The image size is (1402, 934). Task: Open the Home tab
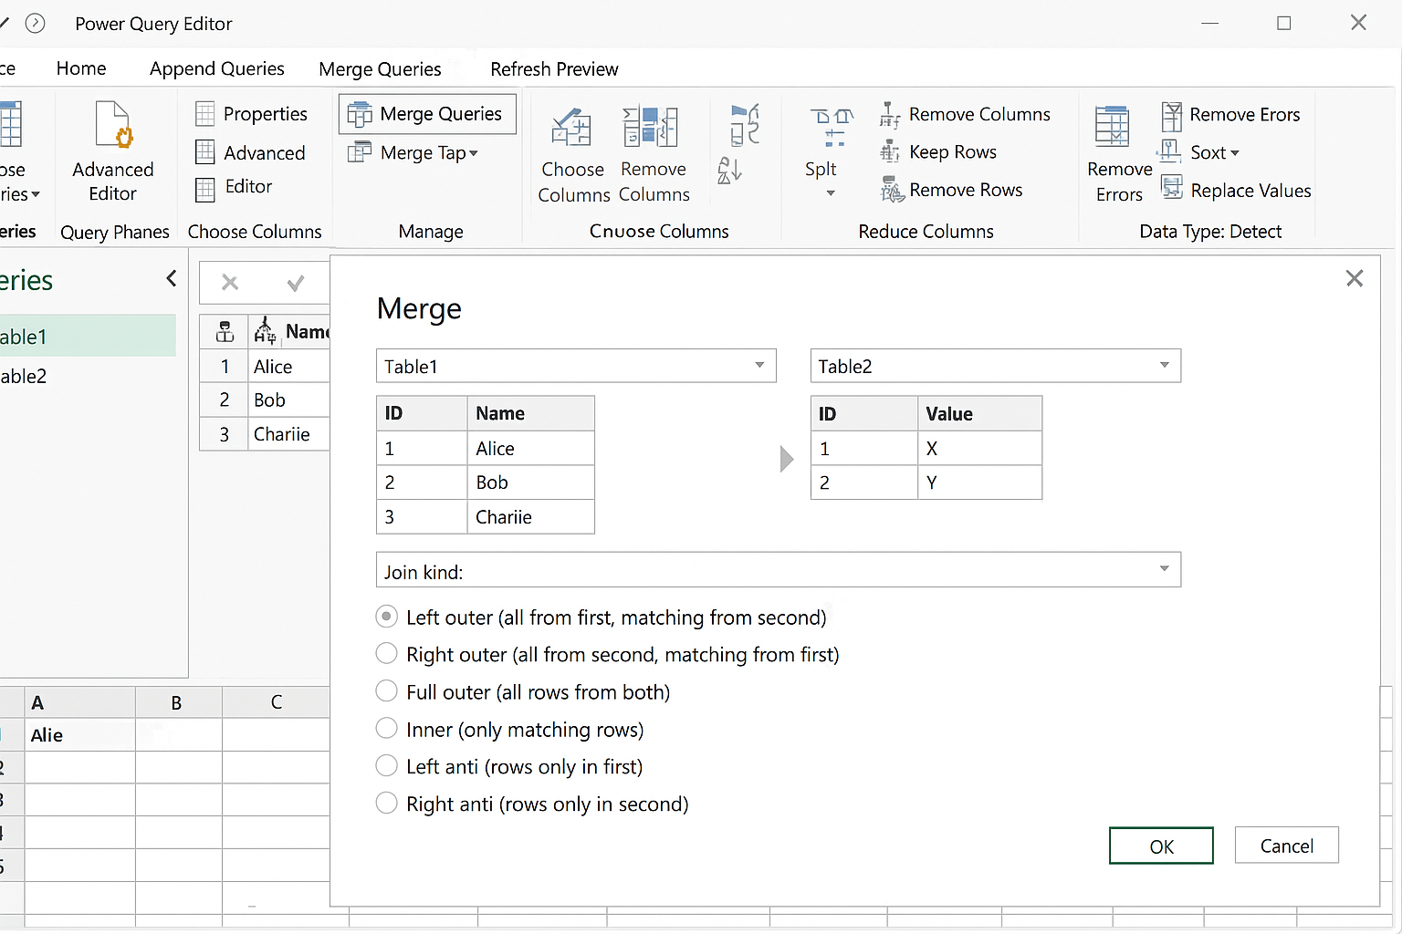tap(81, 68)
